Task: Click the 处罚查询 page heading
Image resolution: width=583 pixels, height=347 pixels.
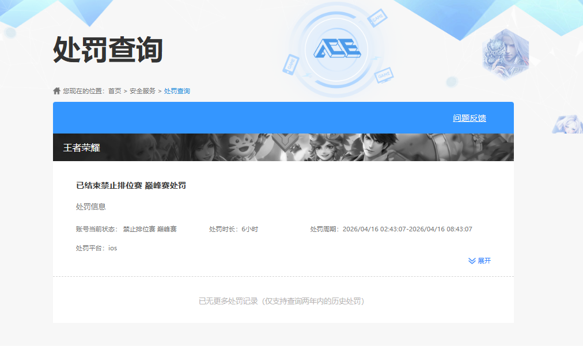Action: [x=108, y=50]
